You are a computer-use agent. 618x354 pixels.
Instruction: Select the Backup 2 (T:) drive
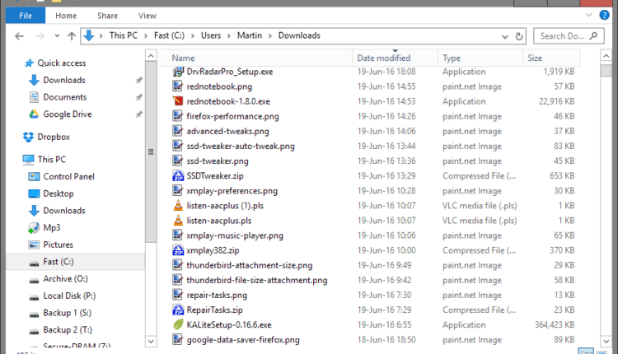click(68, 329)
